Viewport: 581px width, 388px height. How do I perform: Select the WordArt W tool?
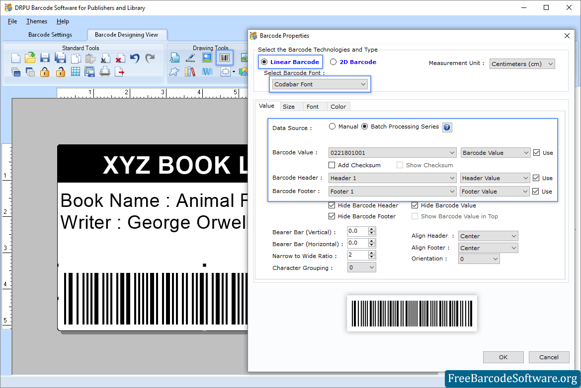pos(207,71)
